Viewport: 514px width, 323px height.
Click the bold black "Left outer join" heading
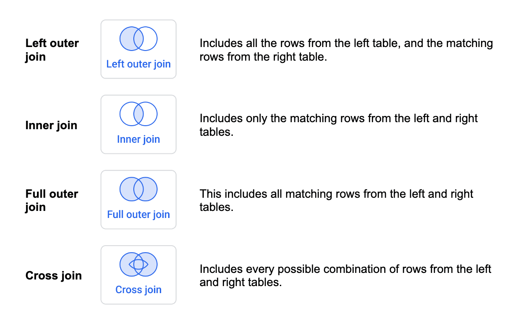52,50
